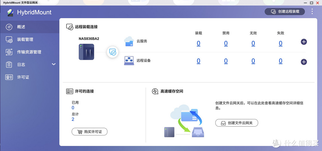Click the HybridMount logo icon
Viewport: 322px width, 151px height.
pyautogui.click(x=10, y=12)
